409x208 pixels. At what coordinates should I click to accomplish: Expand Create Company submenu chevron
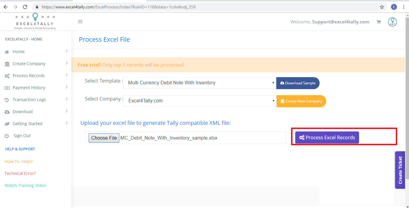[67, 63]
